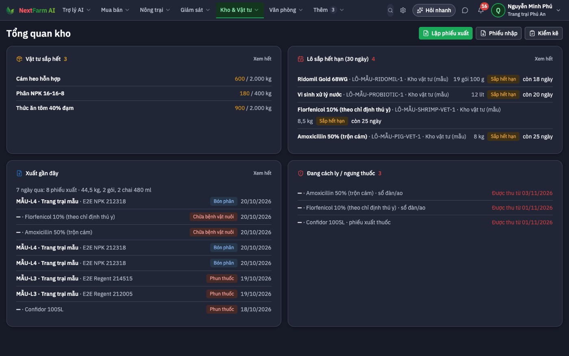Click the calendar icon beside Lô sắp hết hạn
The width and height of the screenshot is (569, 356).
pyautogui.click(x=300, y=59)
